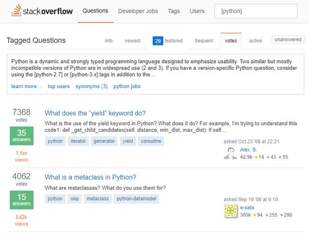Image resolution: width=309 pixels, height=233 pixels.
Task: Switch to the info tab
Action: (109, 40)
